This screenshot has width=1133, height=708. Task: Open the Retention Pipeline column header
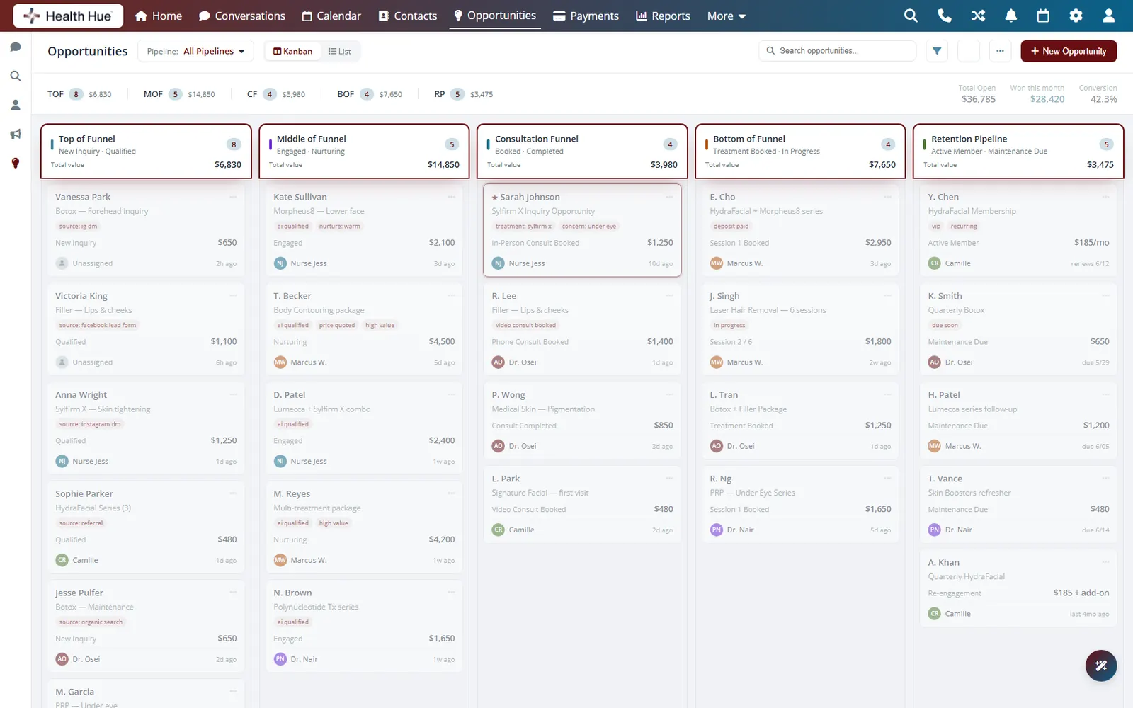click(1018, 152)
